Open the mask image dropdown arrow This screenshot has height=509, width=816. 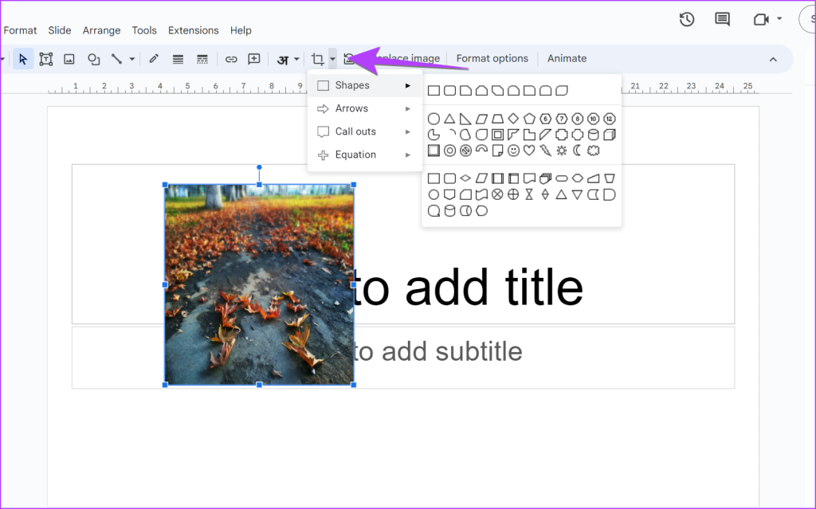tap(332, 59)
